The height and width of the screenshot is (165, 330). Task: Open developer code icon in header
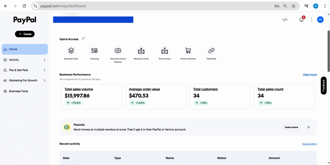pyautogui.click(x=285, y=20)
